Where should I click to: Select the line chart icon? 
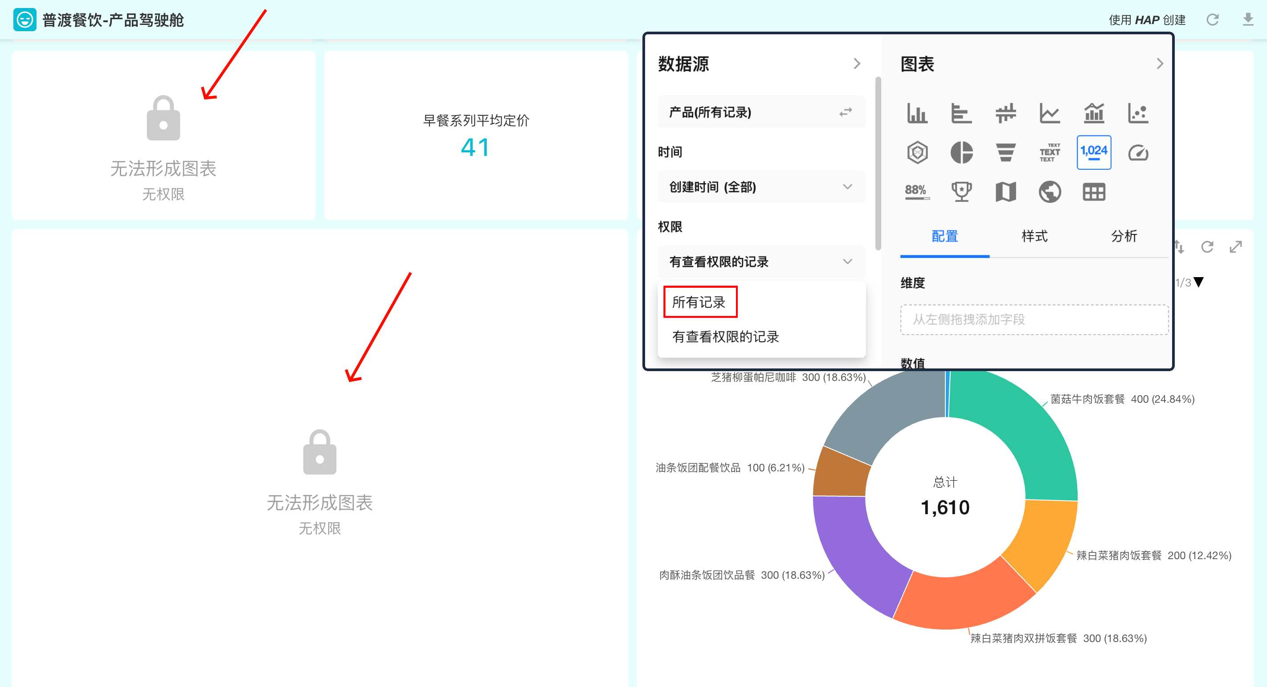1050,113
